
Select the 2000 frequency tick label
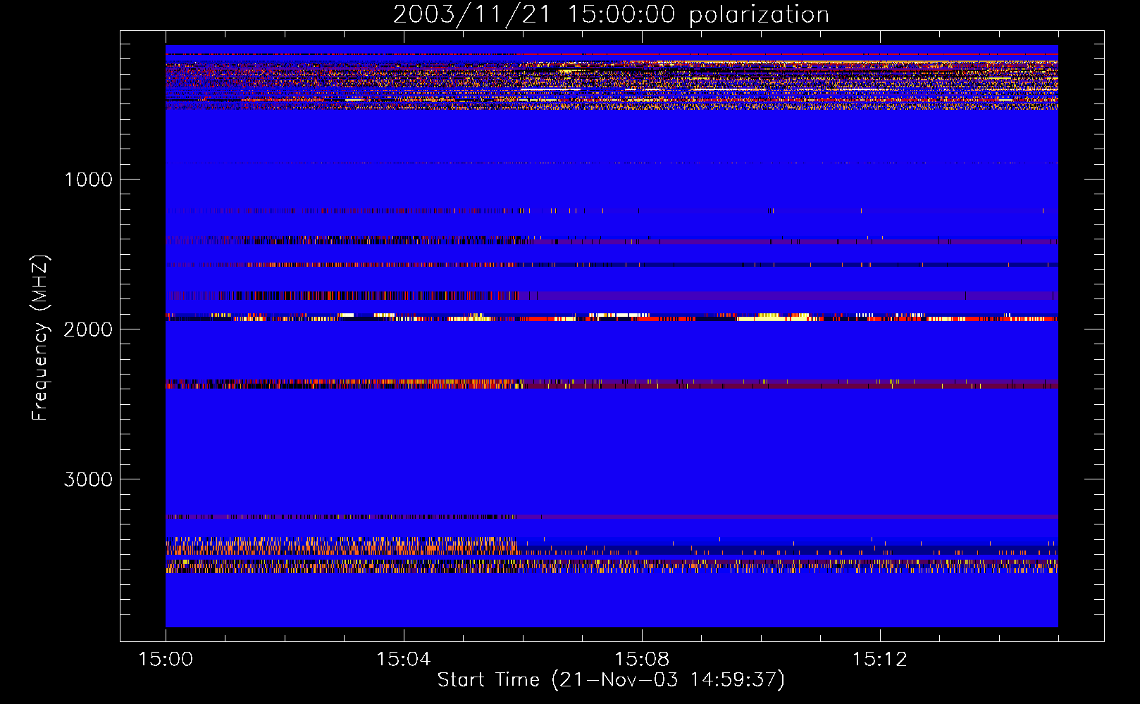click(x=88, y=329)
